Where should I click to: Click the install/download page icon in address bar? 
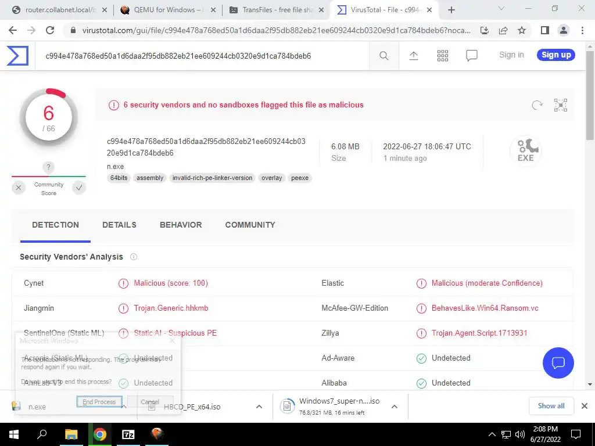pyautogui.click(x=485, y=30)
